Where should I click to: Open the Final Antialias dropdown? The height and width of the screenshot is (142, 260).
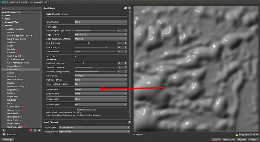tap(101, 99)
